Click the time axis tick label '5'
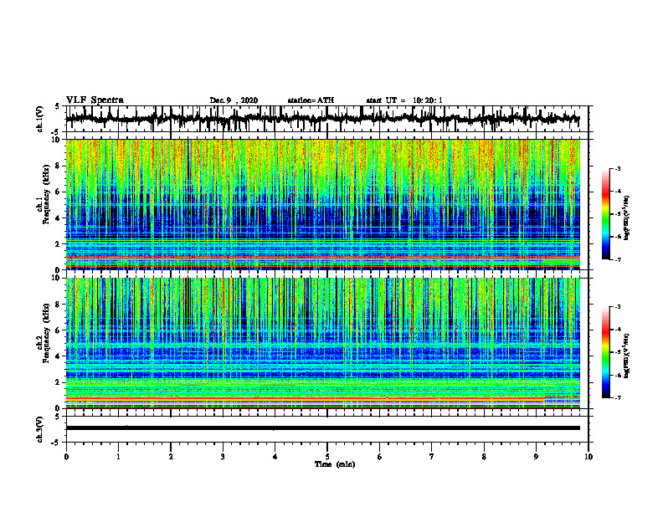The width and height of the screenshot is (663, 512). (327, 457)
